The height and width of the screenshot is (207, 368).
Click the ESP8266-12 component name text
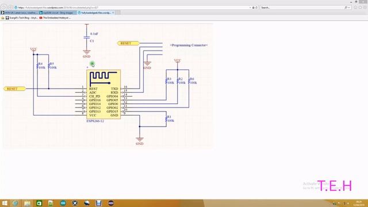pyautogui.click(x=95, y=121)
